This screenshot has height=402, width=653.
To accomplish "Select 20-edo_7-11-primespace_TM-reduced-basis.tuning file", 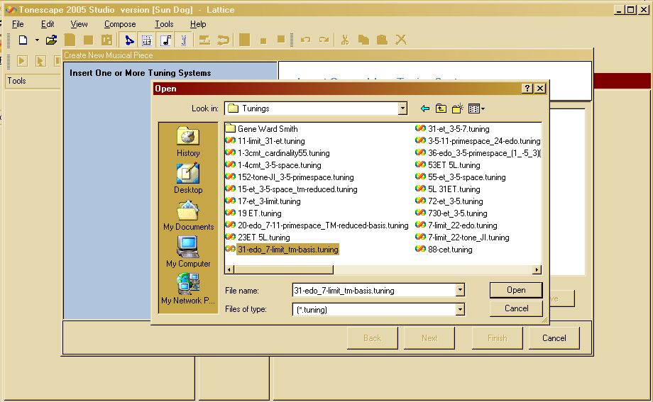I will [x=317, y=225].
